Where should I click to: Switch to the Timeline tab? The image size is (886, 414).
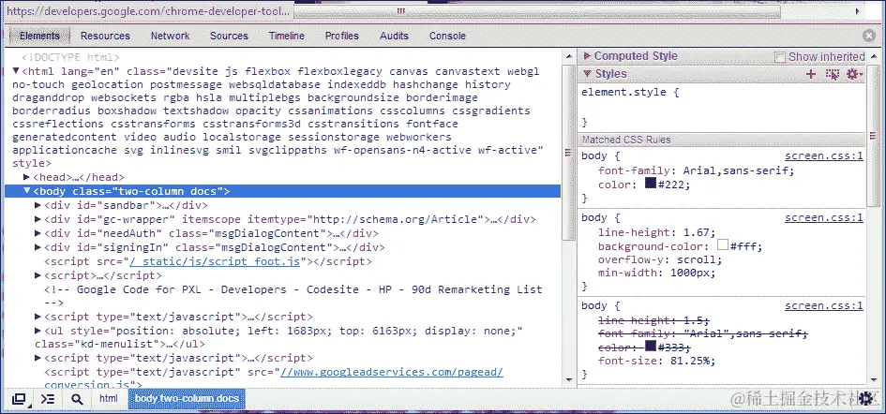[x=287, y=36]
